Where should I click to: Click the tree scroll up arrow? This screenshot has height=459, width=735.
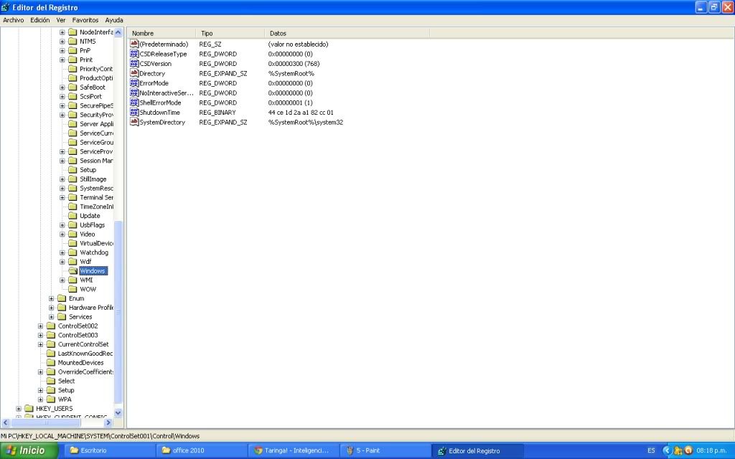tap(118, 32)
